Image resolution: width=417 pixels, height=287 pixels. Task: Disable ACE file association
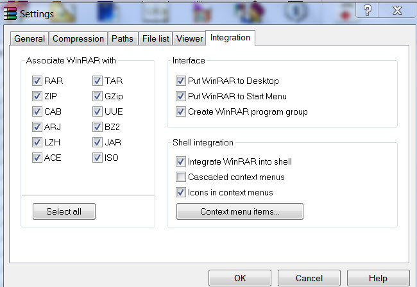click(x=37, y=158)
